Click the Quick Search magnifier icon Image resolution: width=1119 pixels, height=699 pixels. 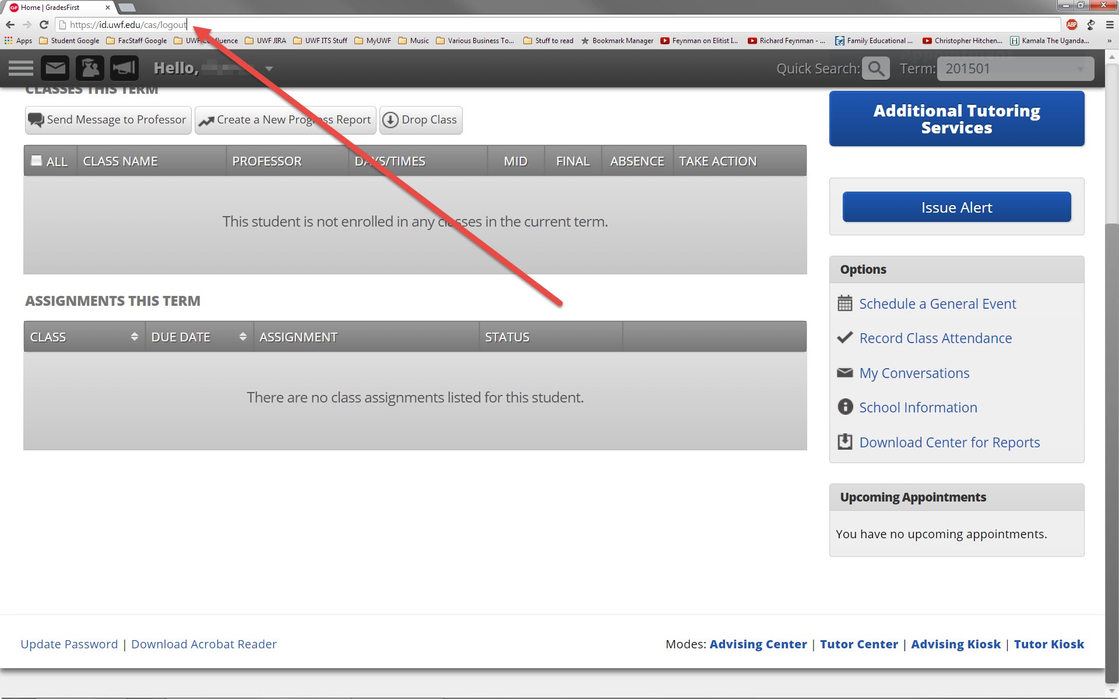point(875,69)
